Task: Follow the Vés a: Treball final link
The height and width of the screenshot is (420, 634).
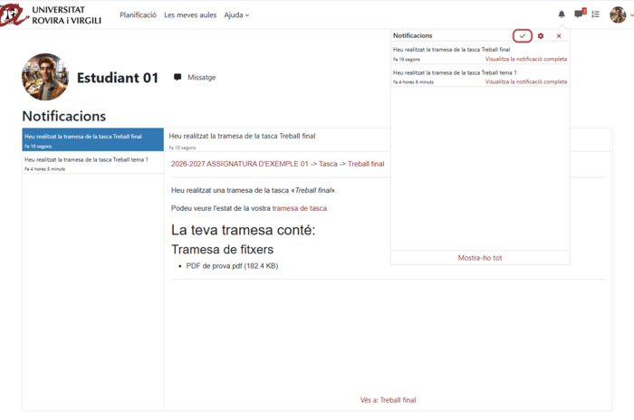Action: coord(389,400)
